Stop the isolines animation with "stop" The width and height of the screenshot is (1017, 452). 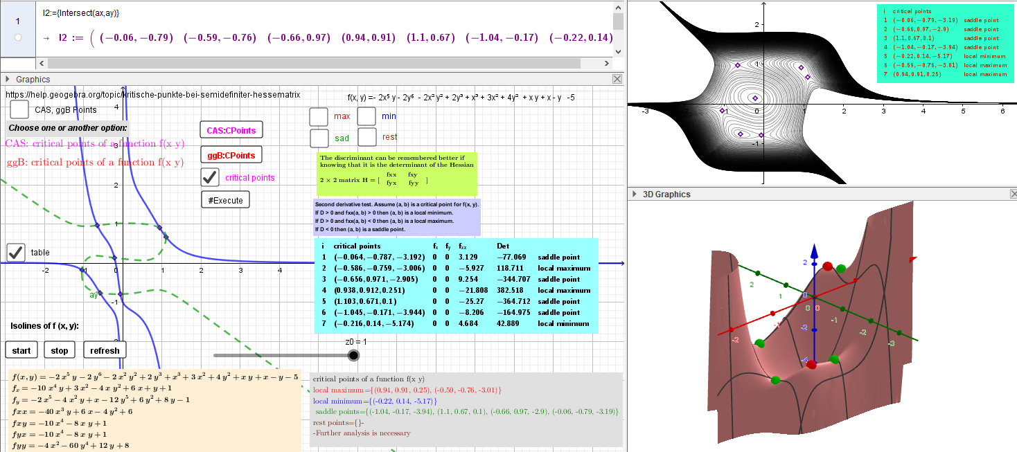60,350
